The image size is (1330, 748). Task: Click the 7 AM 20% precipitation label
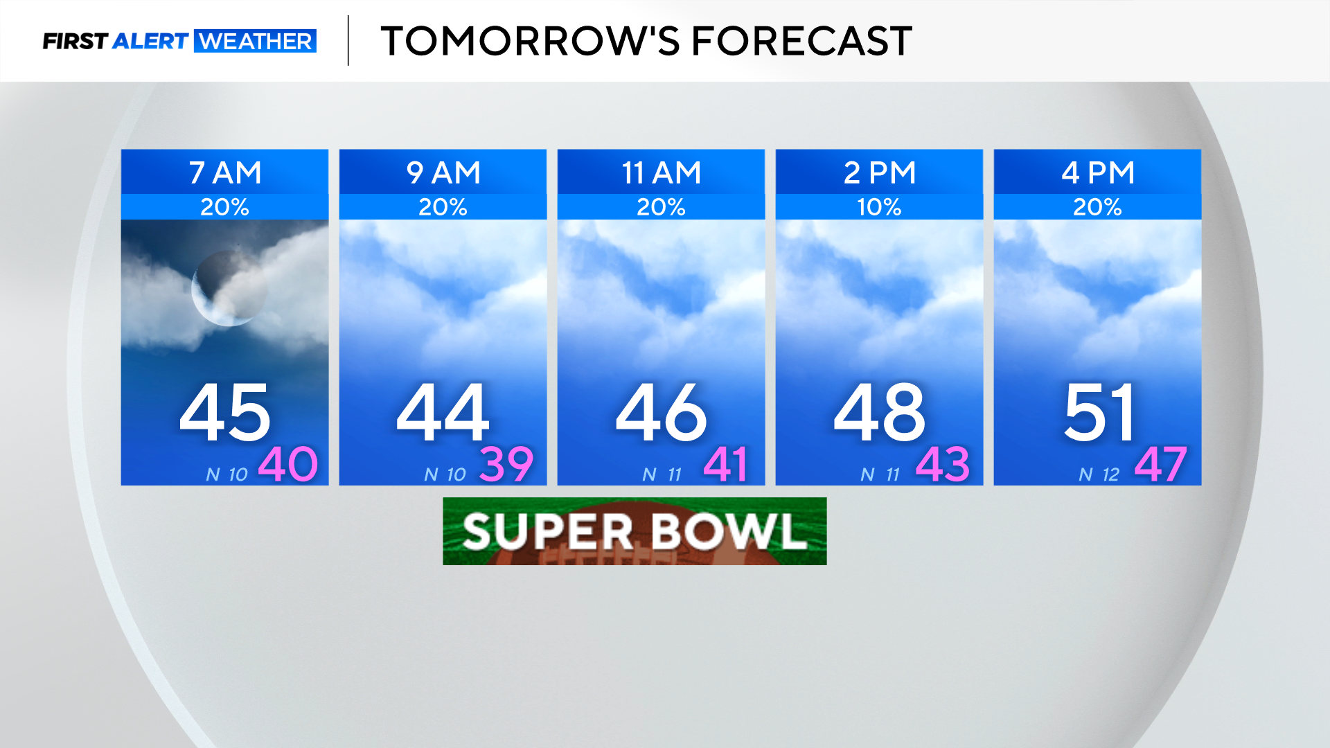(x=224, y=207)
